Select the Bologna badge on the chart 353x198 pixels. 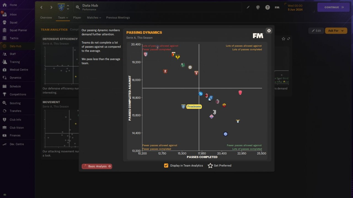tap(218, 101)
